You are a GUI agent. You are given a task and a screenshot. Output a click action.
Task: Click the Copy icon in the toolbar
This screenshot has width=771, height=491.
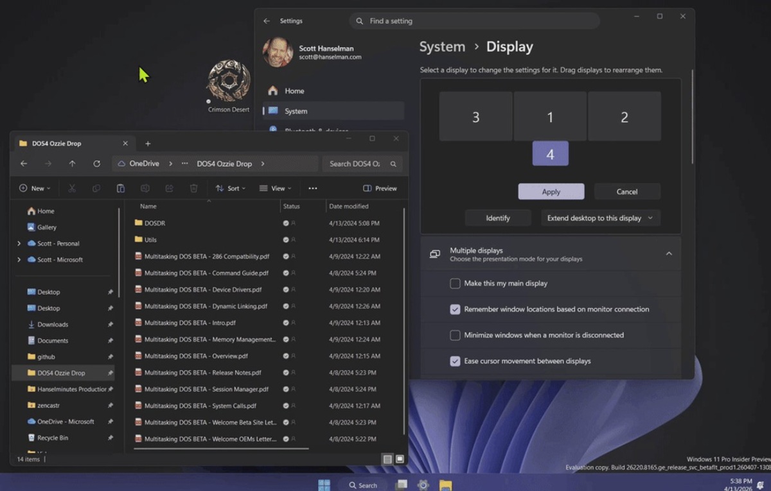point(96,188)
